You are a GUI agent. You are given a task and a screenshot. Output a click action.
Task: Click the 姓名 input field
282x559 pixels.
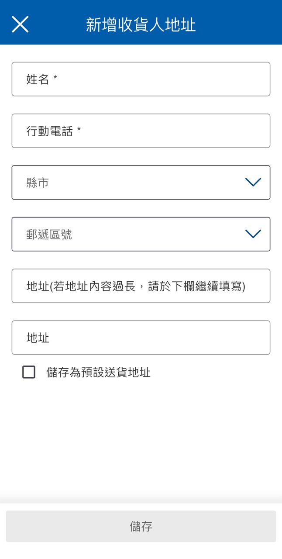141,79
